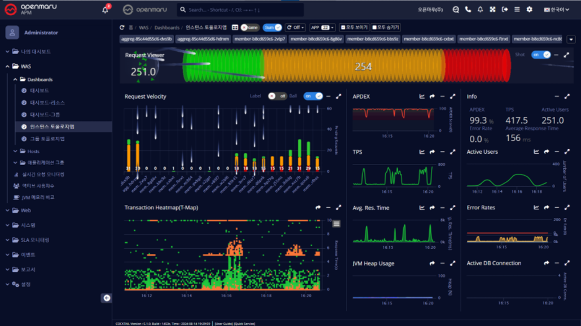Collapse the sidebar with the left arrow button

click(x=106, y=298)
